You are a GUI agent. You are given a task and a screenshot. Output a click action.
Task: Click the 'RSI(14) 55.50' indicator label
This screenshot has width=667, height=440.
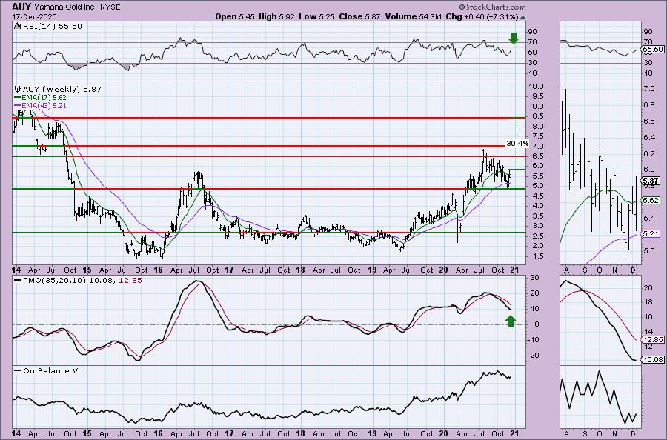point(51,26)
